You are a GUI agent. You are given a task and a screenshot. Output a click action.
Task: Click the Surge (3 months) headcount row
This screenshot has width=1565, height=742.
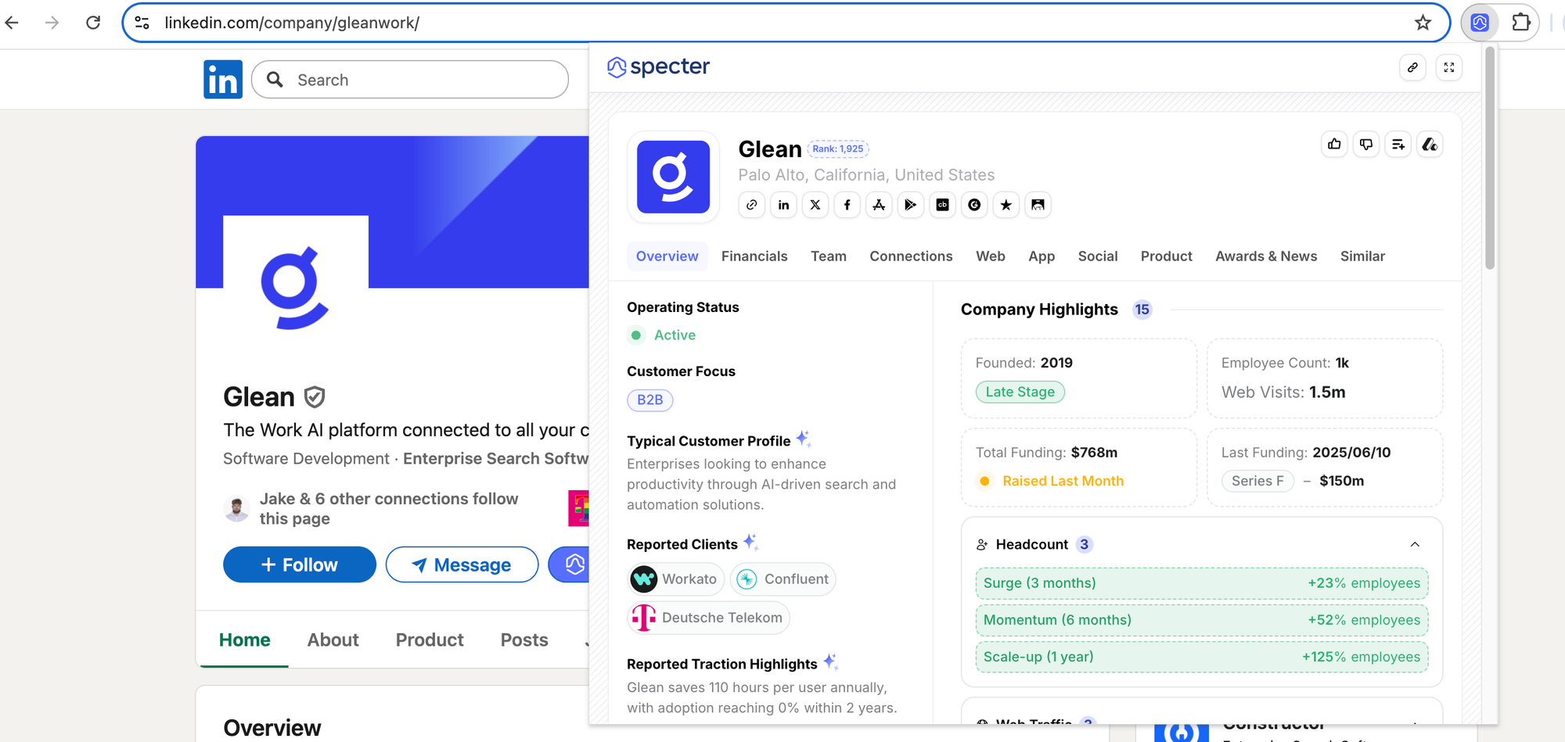(1202, 583)
